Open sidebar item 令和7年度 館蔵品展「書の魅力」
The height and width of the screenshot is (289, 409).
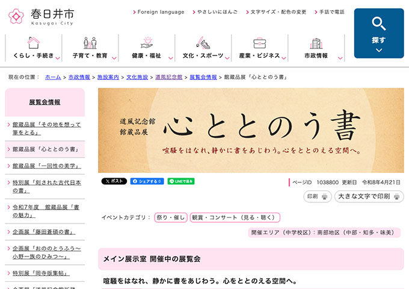pyautogui.click(x=46, y=211)
